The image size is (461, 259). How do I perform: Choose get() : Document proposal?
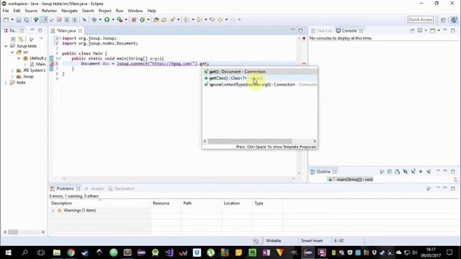coord(260,72)
